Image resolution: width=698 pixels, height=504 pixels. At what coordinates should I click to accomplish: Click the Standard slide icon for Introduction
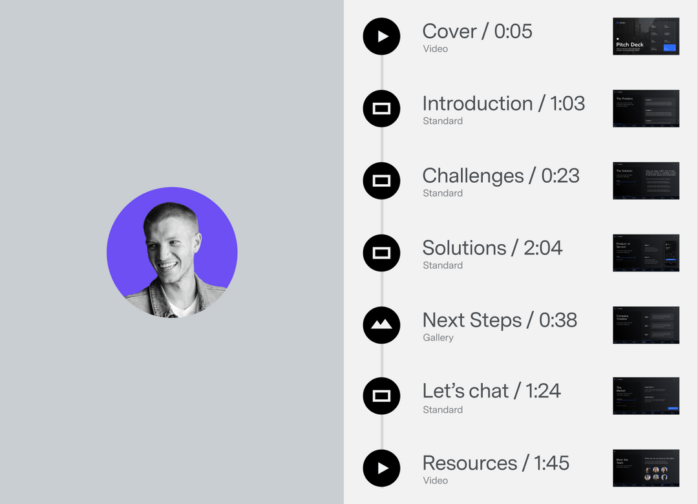pyautogui.click(x=381, y=109)
